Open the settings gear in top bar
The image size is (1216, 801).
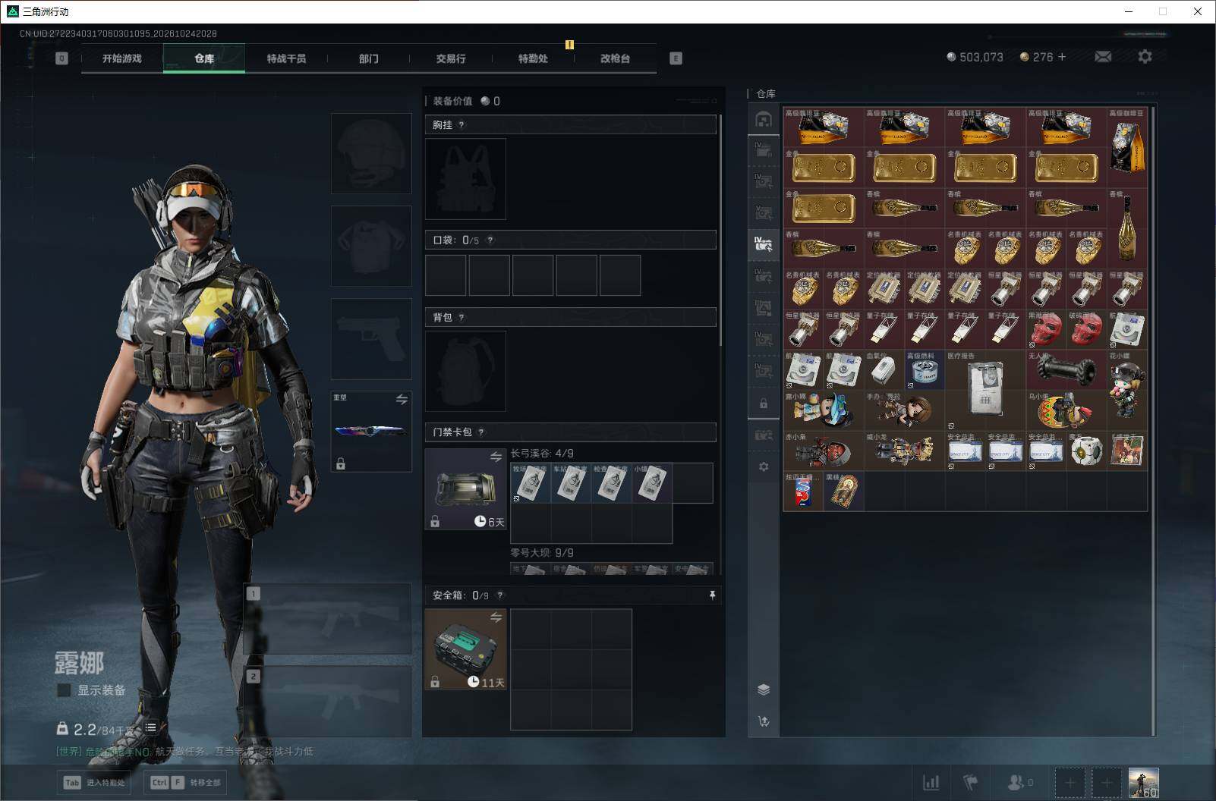(1145, 56)
